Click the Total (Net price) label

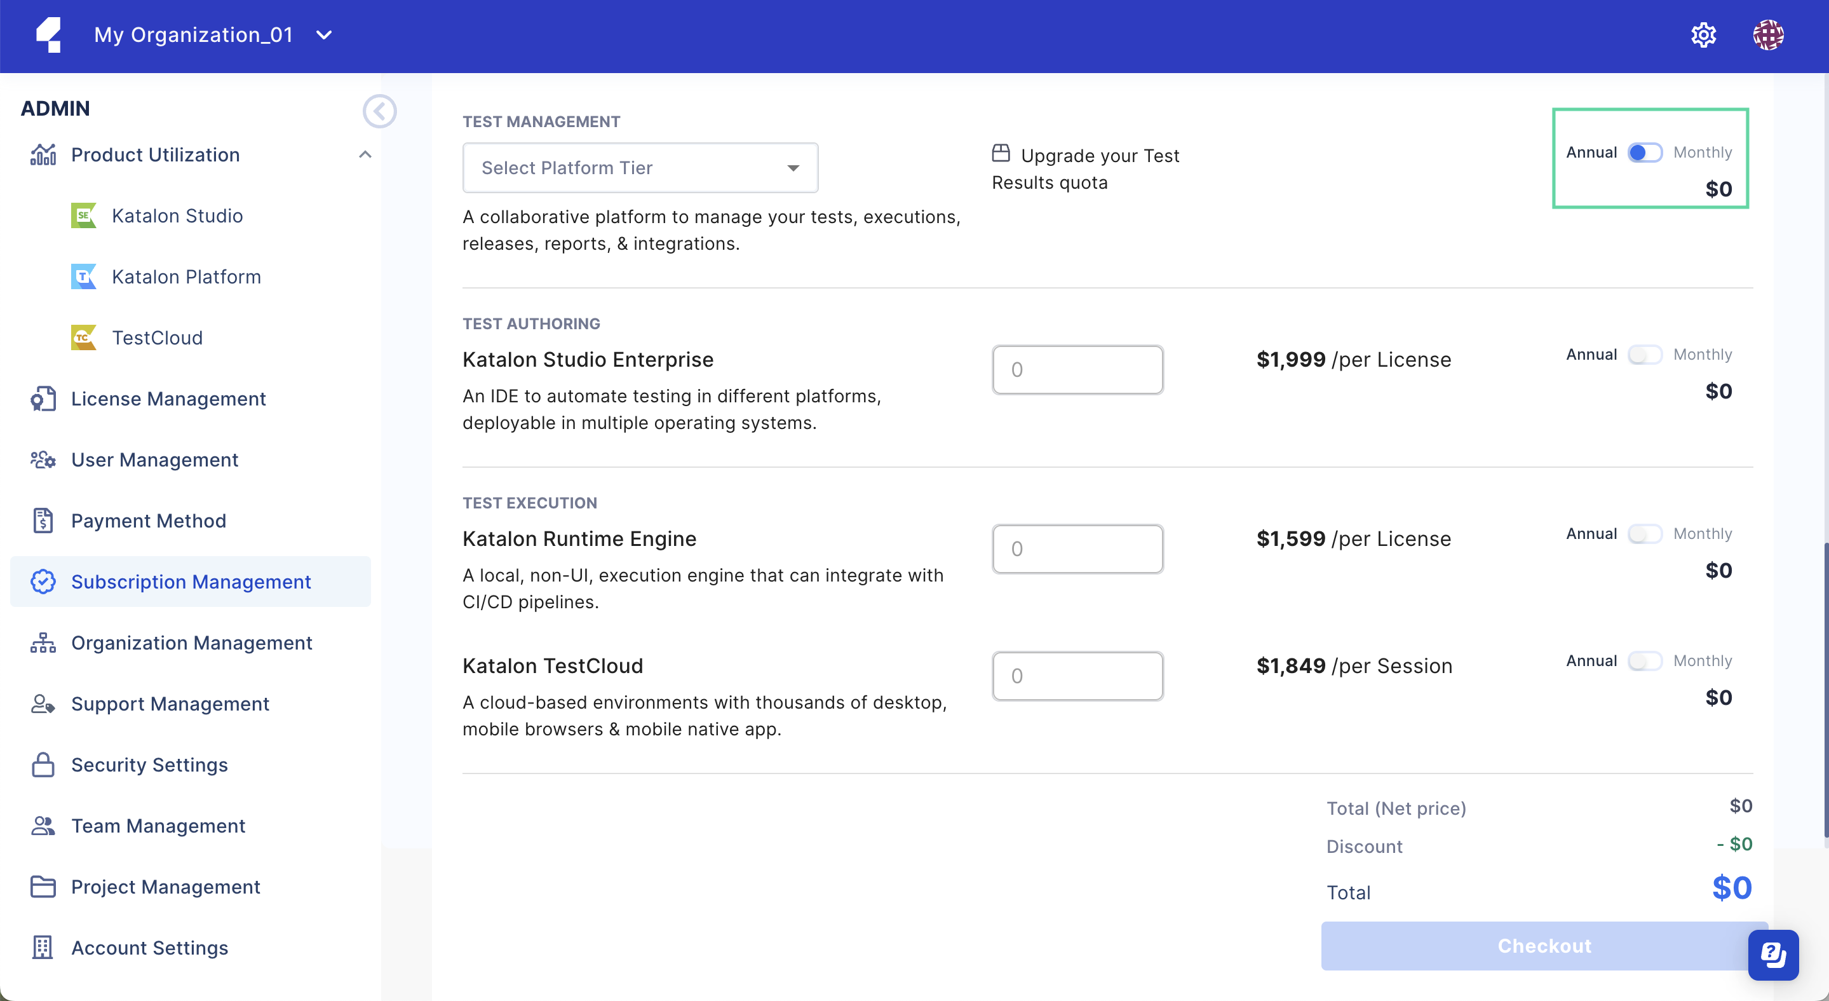(x=1396, y=808)
